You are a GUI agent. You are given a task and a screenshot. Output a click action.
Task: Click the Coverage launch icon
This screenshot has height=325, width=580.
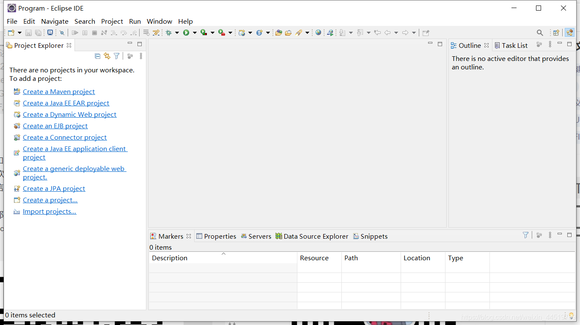204,33
